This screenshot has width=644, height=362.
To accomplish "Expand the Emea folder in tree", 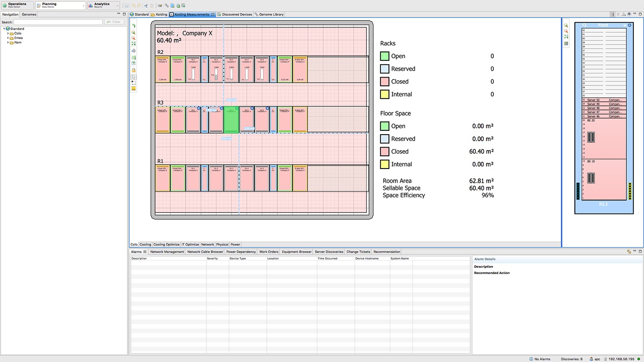I will pyautogui.click(x=8, y=38).
